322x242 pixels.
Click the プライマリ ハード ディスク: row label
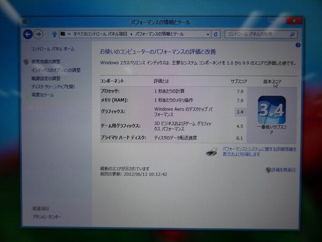click(123, 138)
